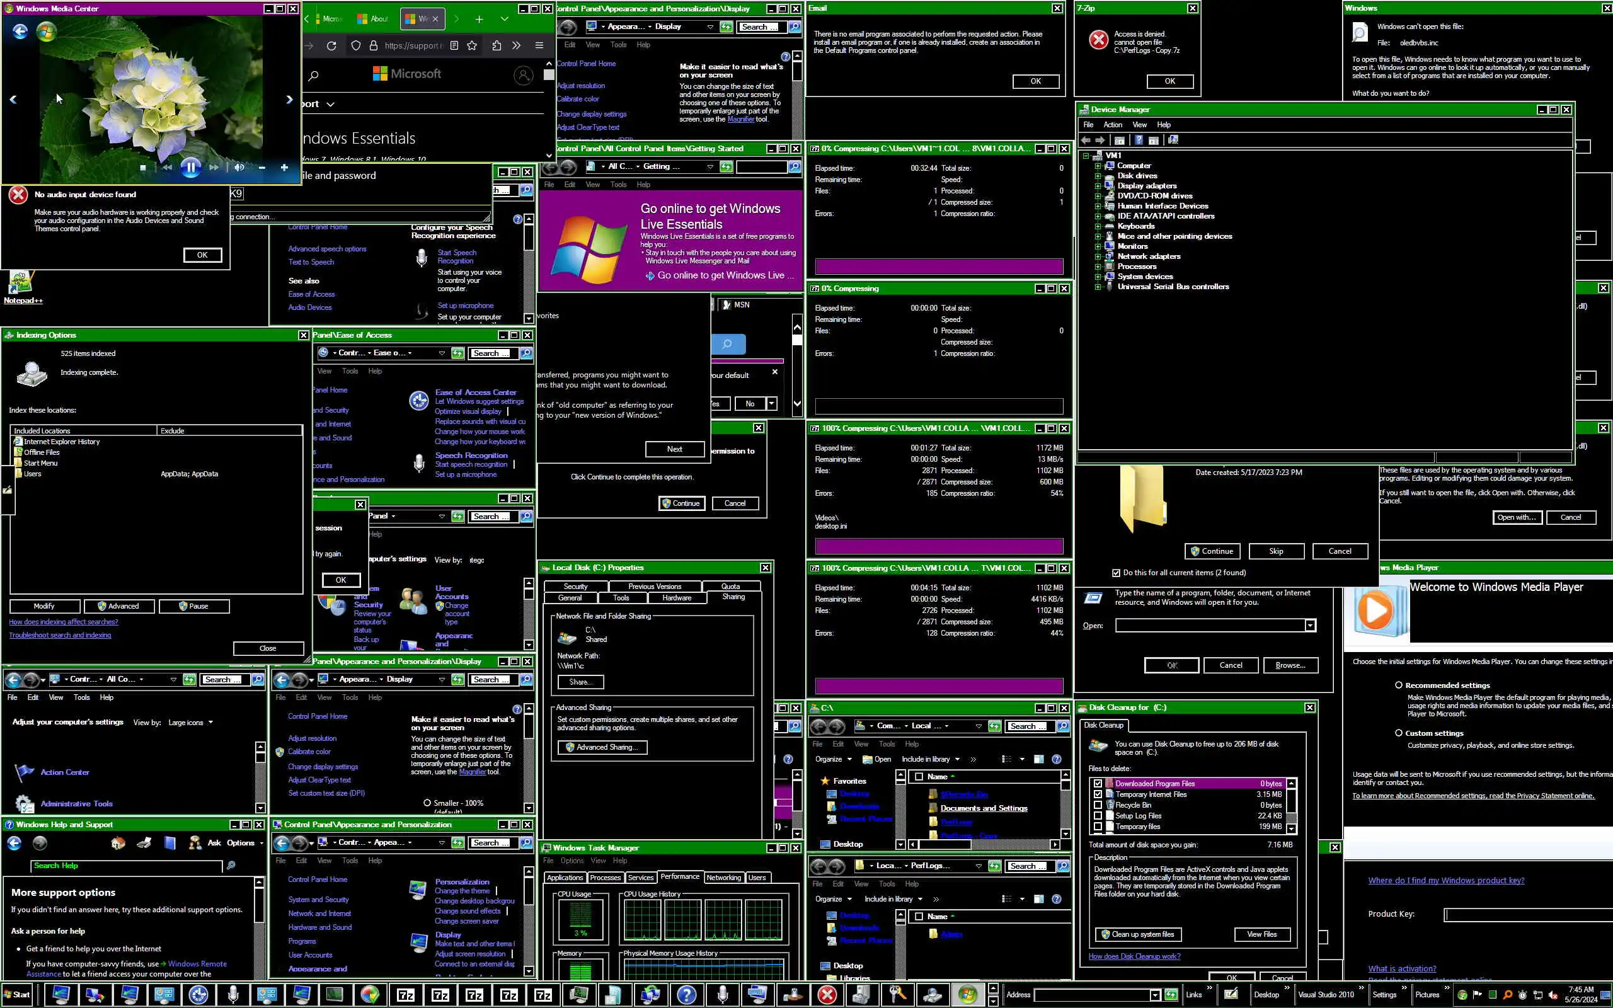Pause playback in Windows Media Center
The height and width of the screenshot is (1008, 1613).
(x=190, y=168)
